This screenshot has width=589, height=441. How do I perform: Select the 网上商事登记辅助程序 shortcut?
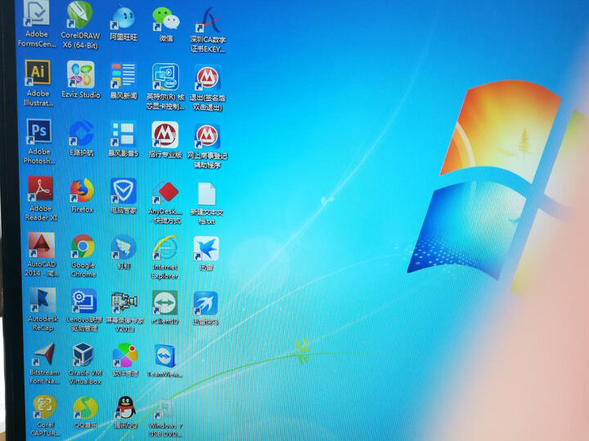click(x=207, y=136)
